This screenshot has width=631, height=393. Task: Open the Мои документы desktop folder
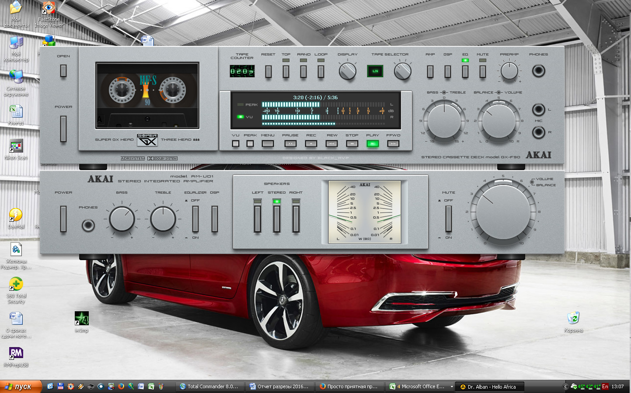tap(16, 14)
